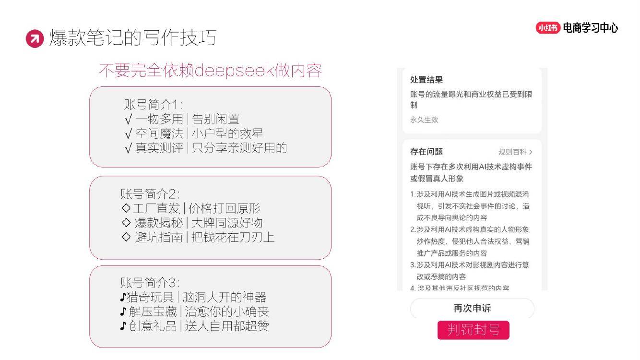The height and width of the screenshot is (360, 640).
Task: Toggle the checkmark before 一物多用
Action: [128, 119]
